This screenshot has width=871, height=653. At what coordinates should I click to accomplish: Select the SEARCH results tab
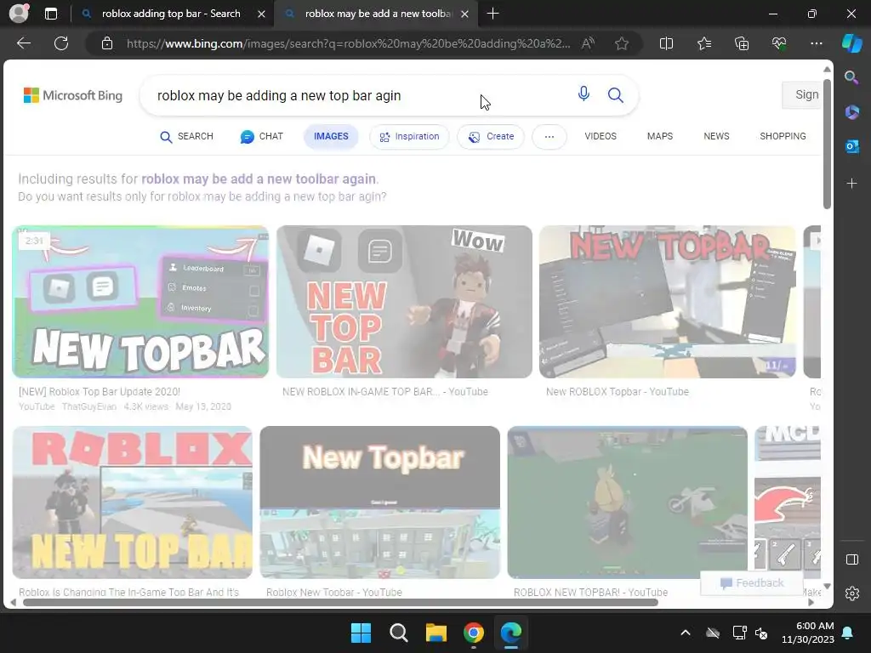[x=186, y=137]
